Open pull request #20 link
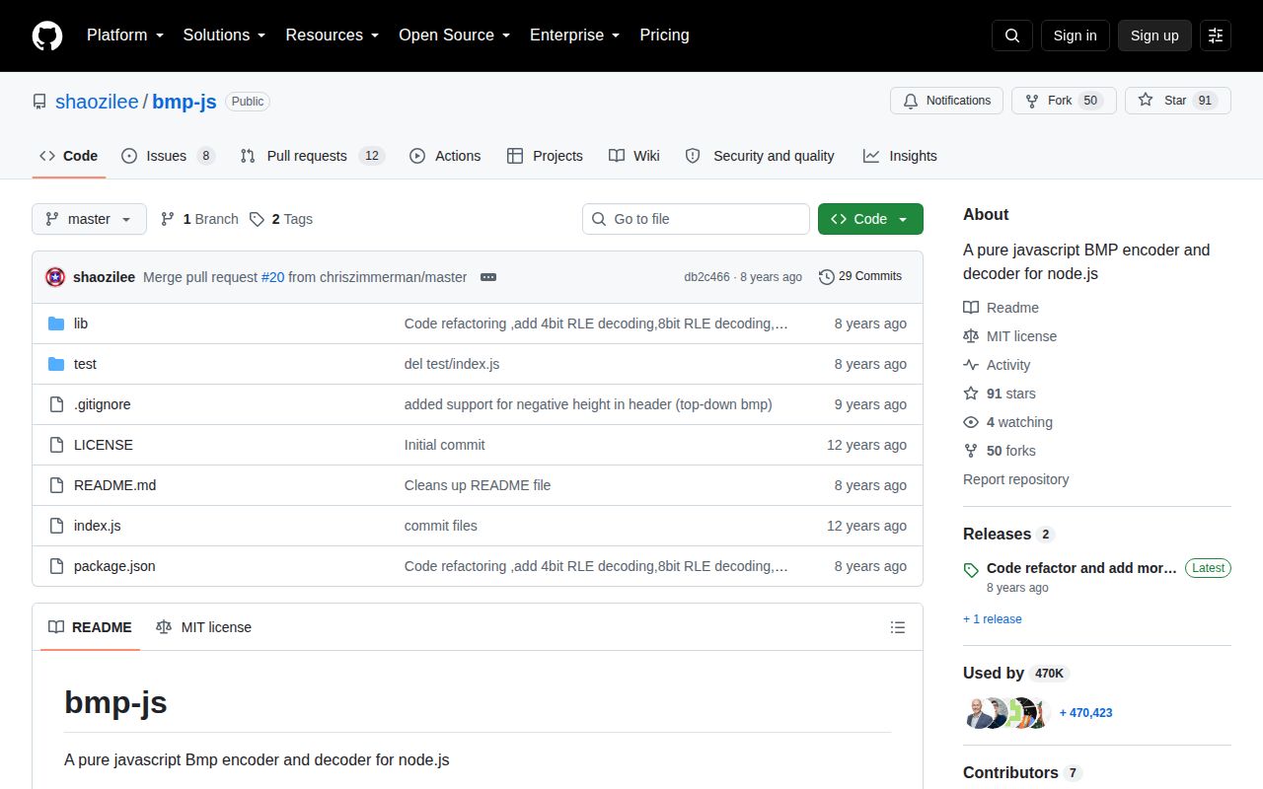Viewport: 1263px width, 789px height. pyautogui.click(x=272, y=277)
